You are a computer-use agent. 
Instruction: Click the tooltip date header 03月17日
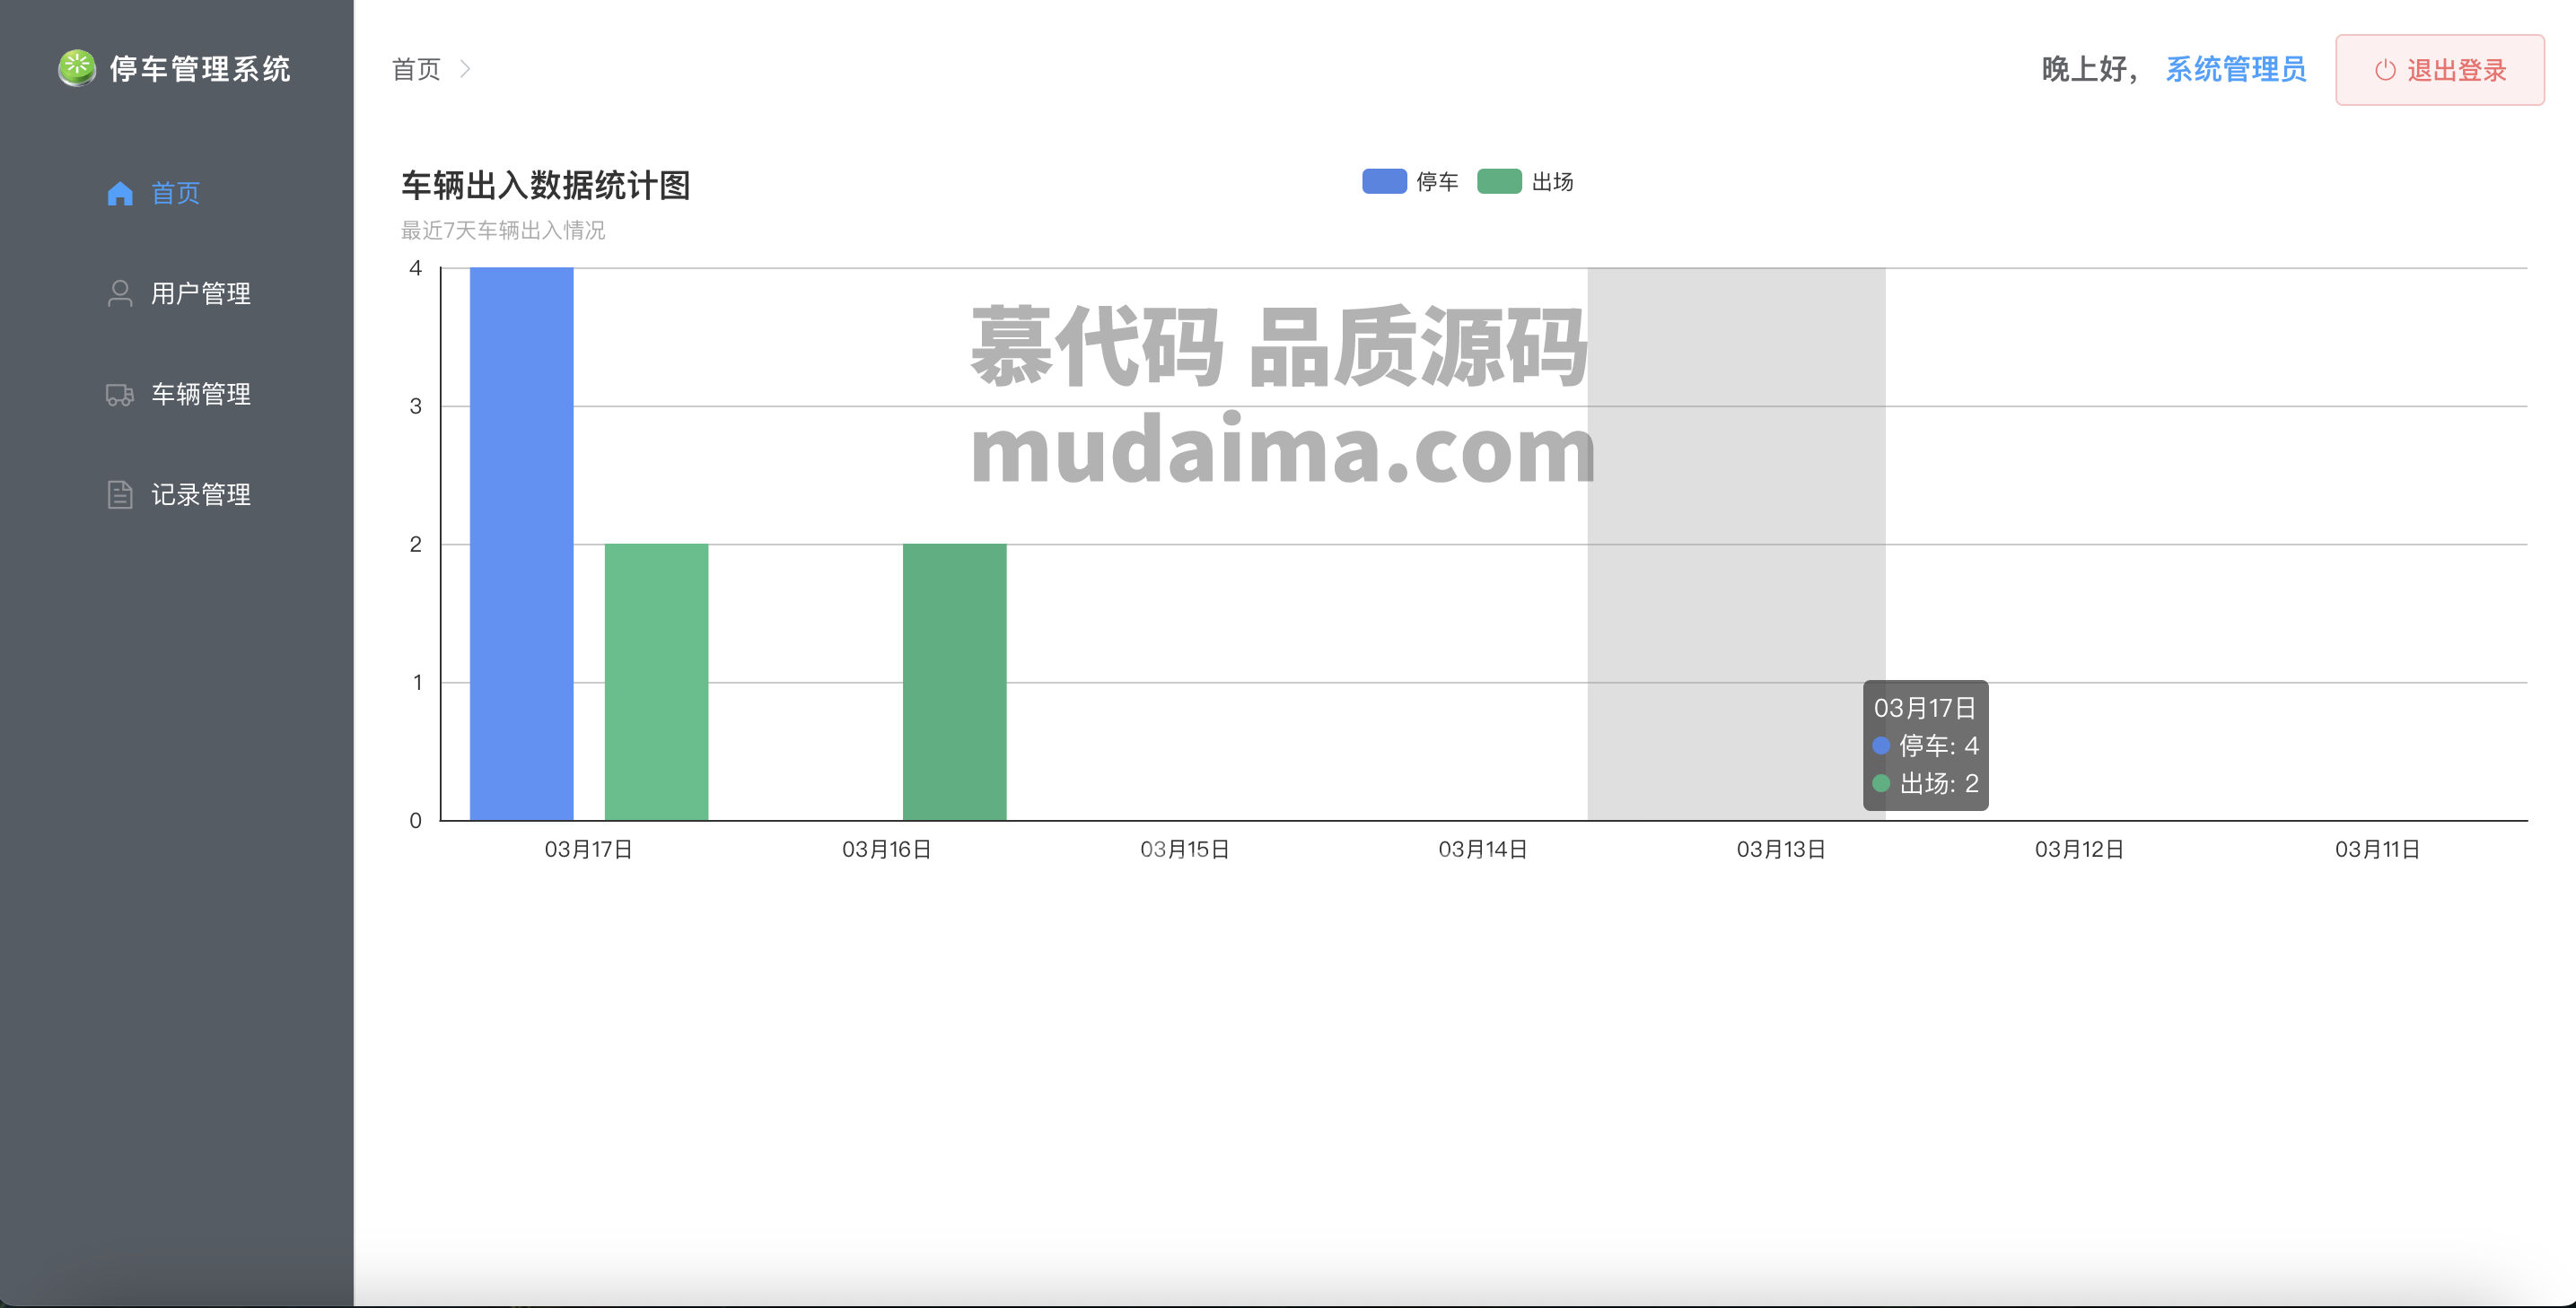click(x=1925, y=709)
